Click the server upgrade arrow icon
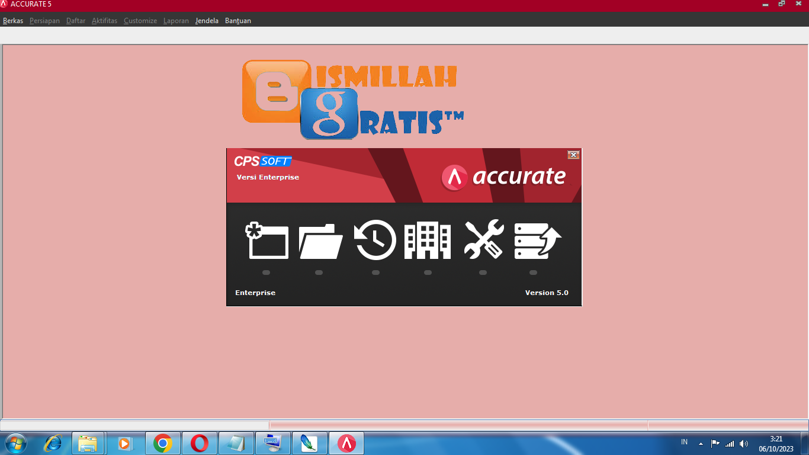The image size is (809, 455). (x=538, y=241)
